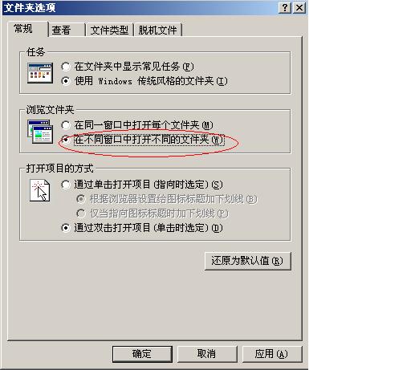Switch to the 查看 tab
Image resolution: width=411 pixels, height=370 pixels.
point(67,30)
